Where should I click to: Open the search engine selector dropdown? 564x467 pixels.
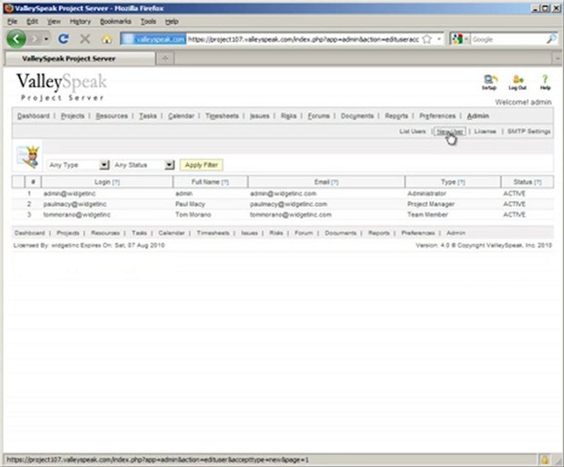(x=460, y=39)
